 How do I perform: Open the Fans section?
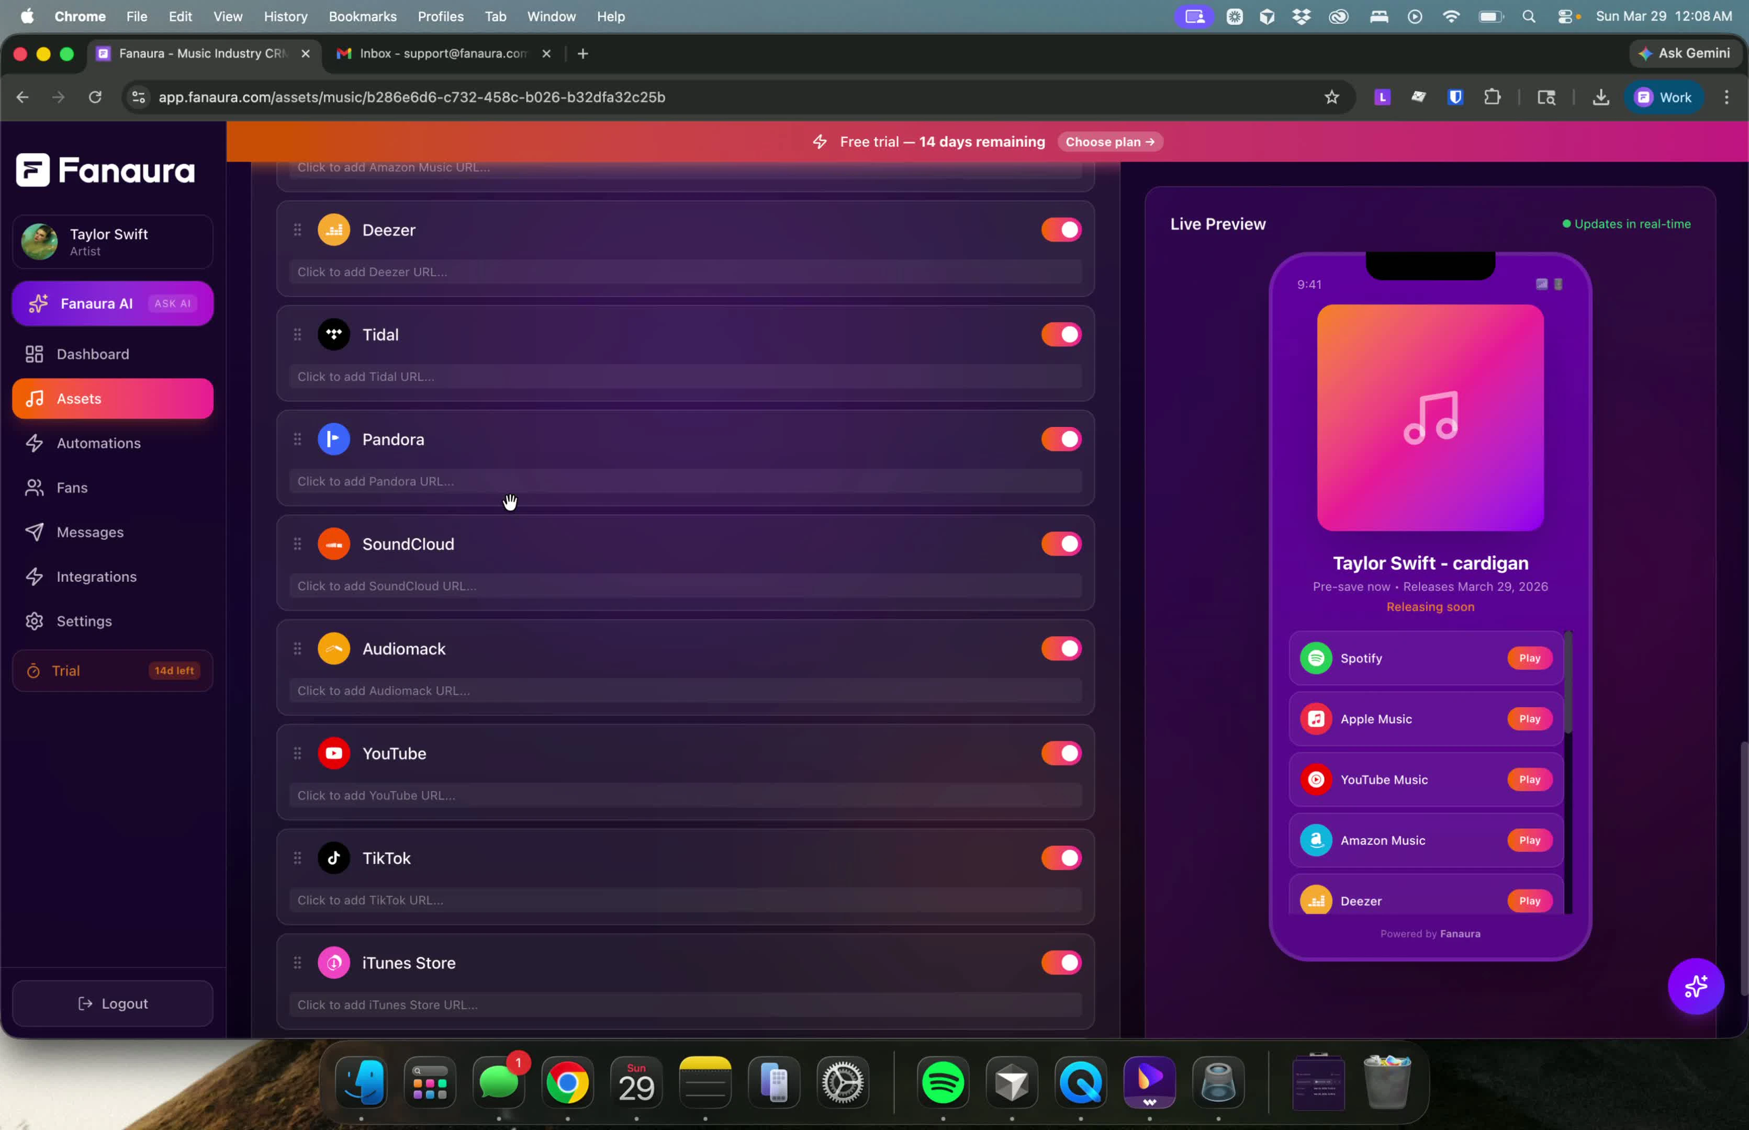coord(113,488)
